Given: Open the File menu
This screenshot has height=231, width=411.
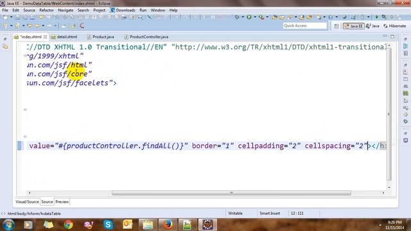Looking at the screenshot, I should click(5, 10).
